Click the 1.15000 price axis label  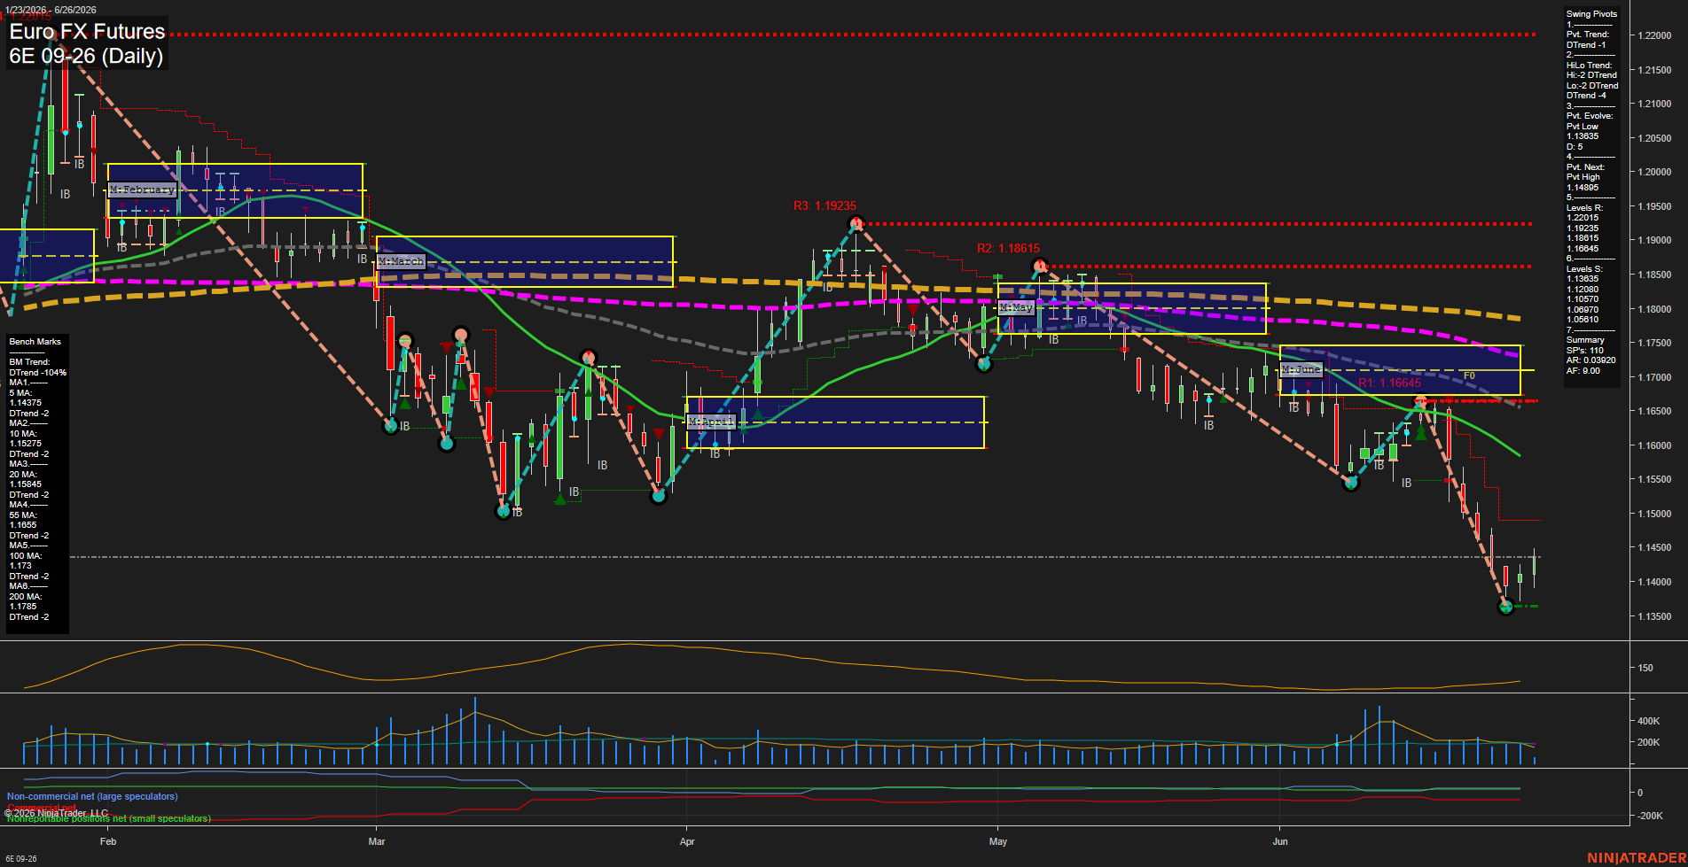click(x=1654, y=514)
